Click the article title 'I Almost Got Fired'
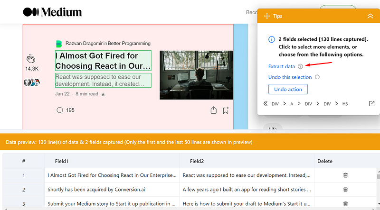 [103, 61]
